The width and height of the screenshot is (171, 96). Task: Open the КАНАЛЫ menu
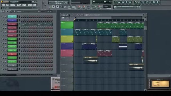13,5
